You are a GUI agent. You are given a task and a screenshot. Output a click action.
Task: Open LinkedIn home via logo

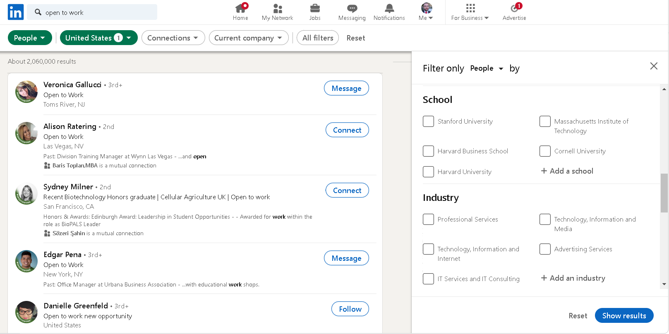(16, 12)
